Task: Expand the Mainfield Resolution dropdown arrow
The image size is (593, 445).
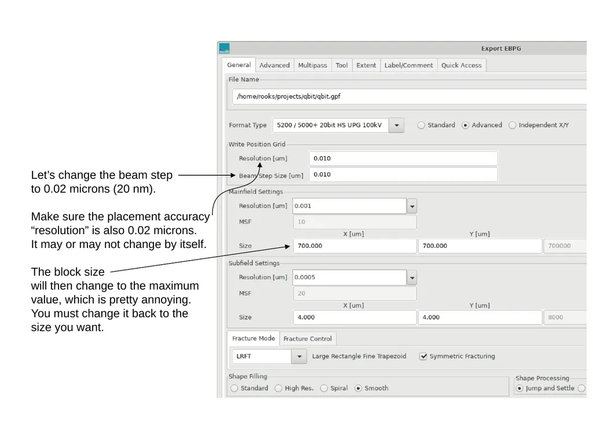Action: point(412,206)
